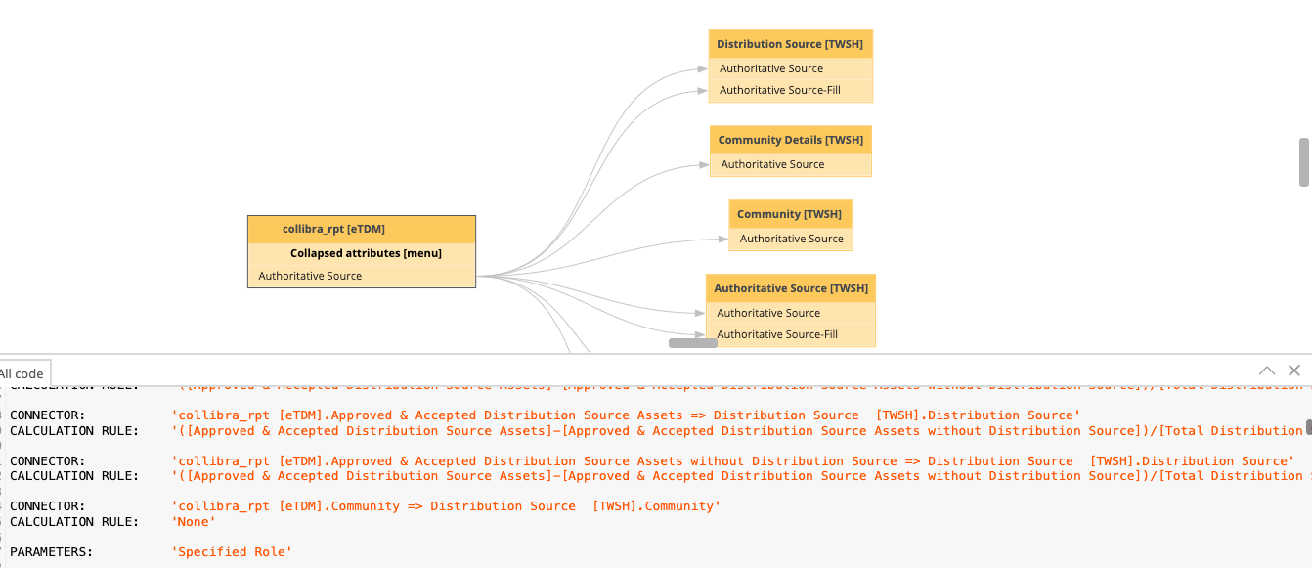The image size is (1312, 568).
Task: Collapse the code panel using the chevron icon
Action: [1267, 370]
